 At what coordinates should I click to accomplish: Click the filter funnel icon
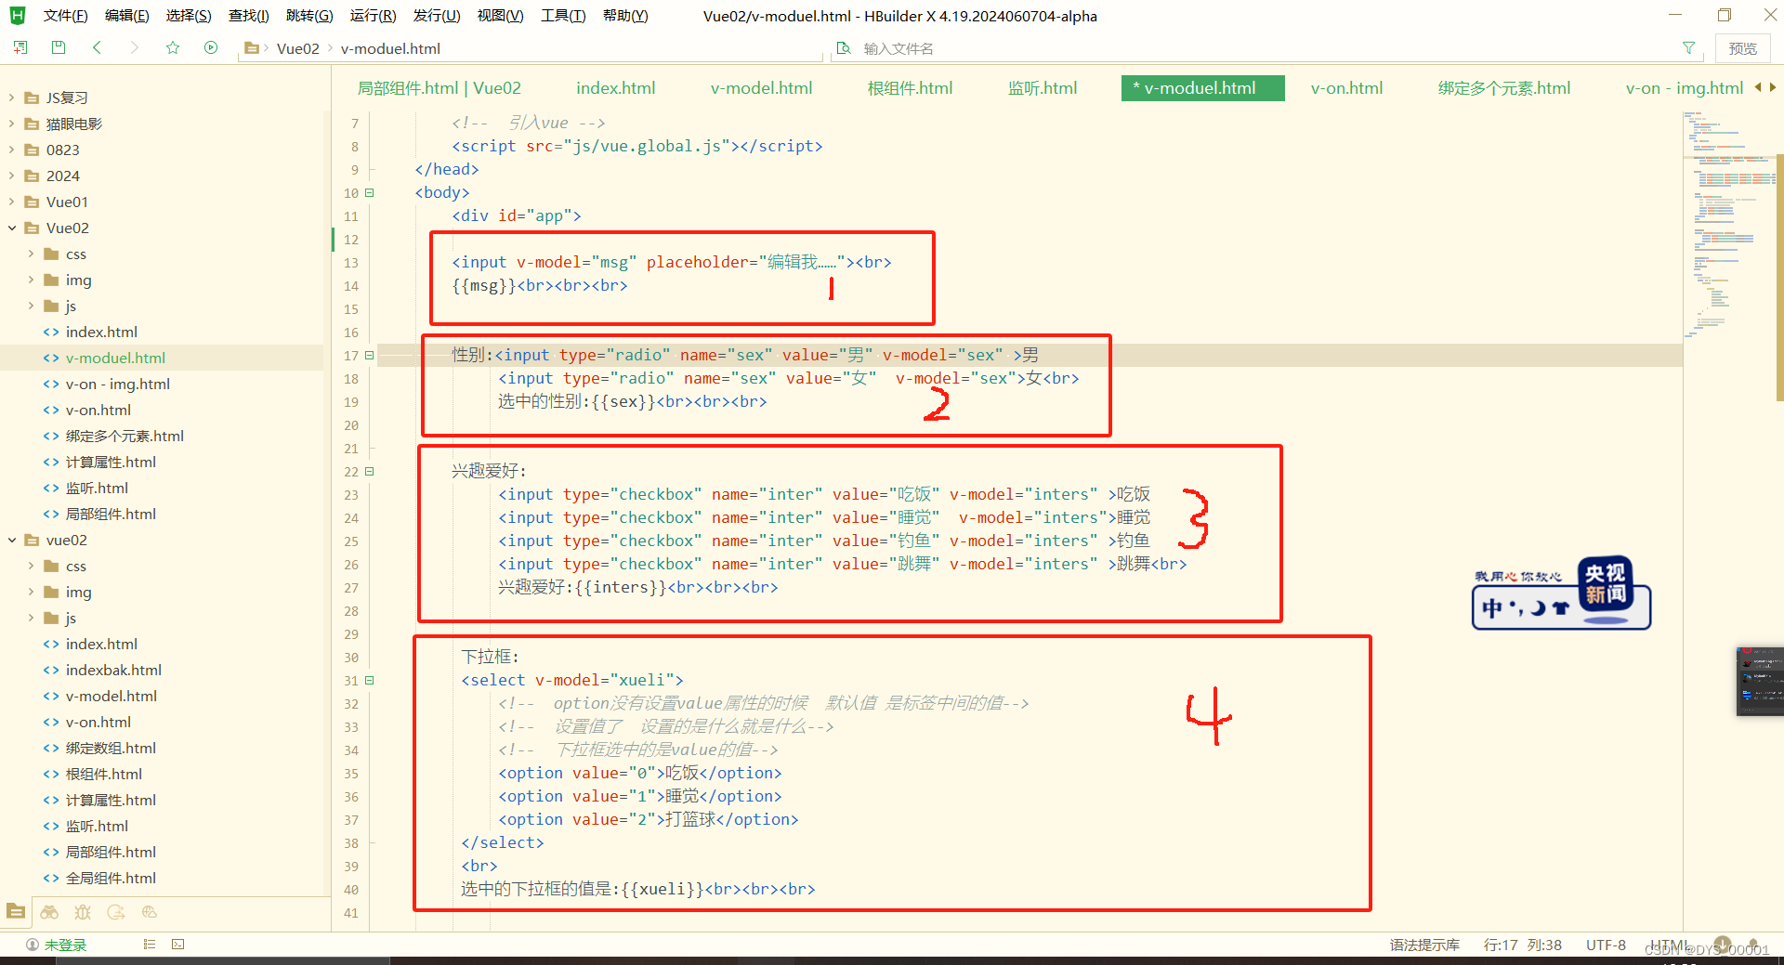click(x=1688, y=48)
